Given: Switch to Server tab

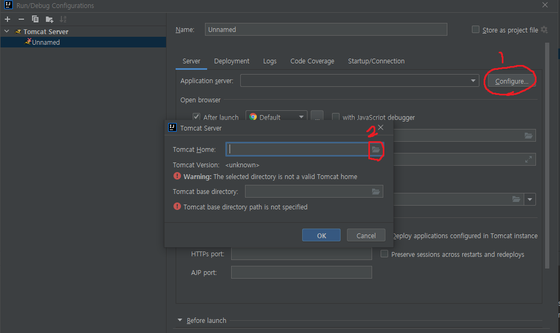Looking at the screenshot, I should point(192,61).
